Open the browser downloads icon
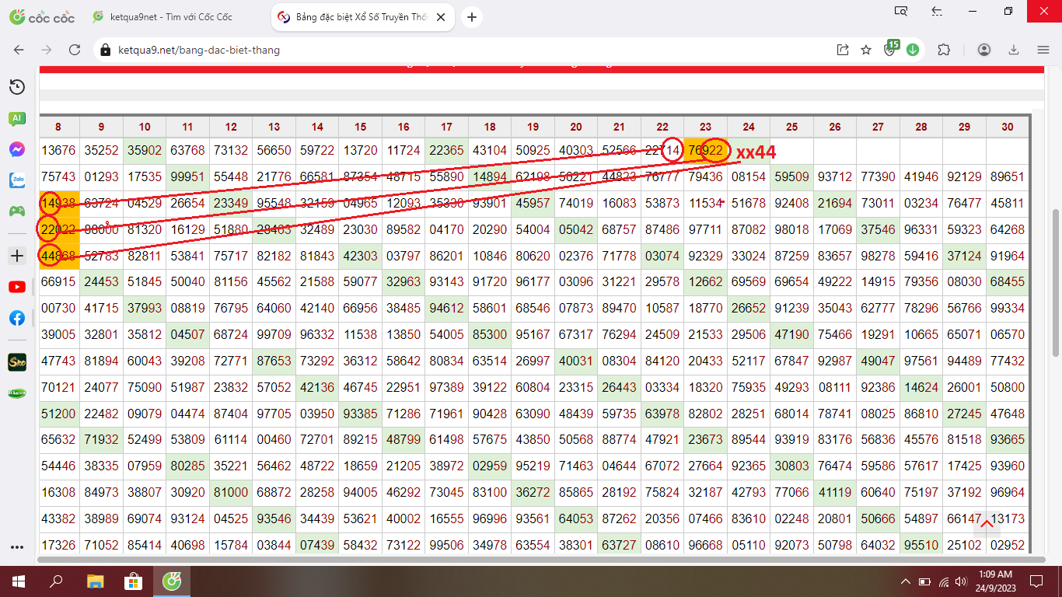The width and height of the screenshot is (1062, 597). 1014,50
